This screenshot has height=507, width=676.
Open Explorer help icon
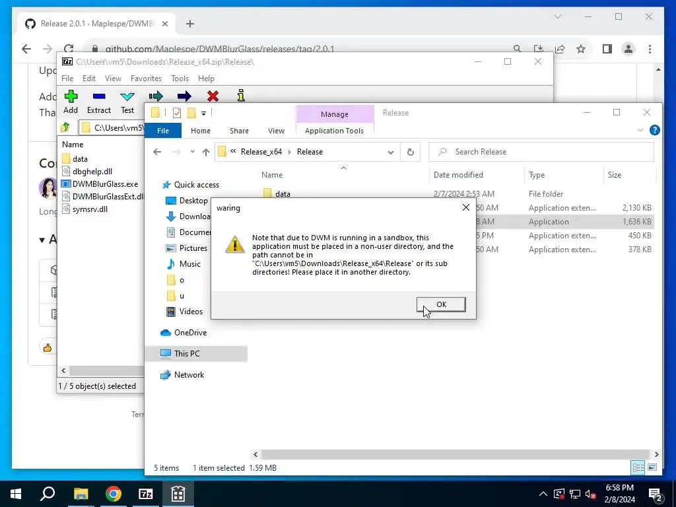click(654, 130)
